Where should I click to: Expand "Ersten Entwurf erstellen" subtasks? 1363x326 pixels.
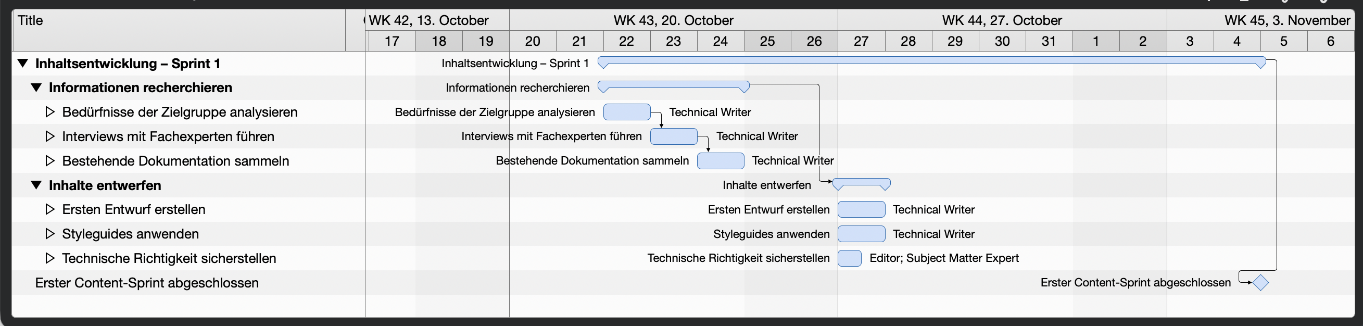point(51,209)
